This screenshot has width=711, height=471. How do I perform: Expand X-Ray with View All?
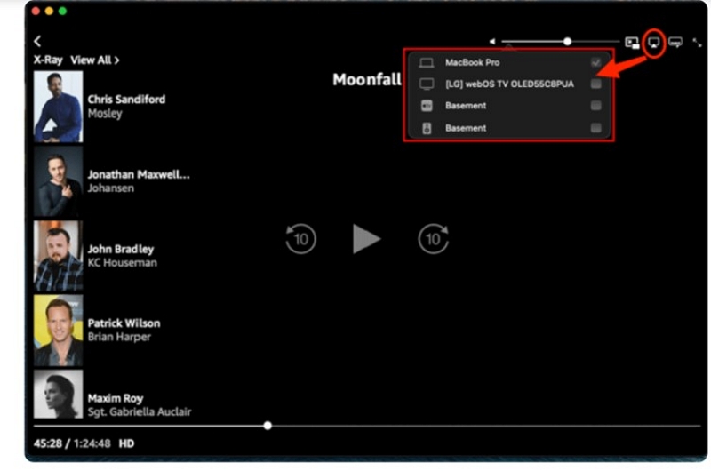coord(95,60)
